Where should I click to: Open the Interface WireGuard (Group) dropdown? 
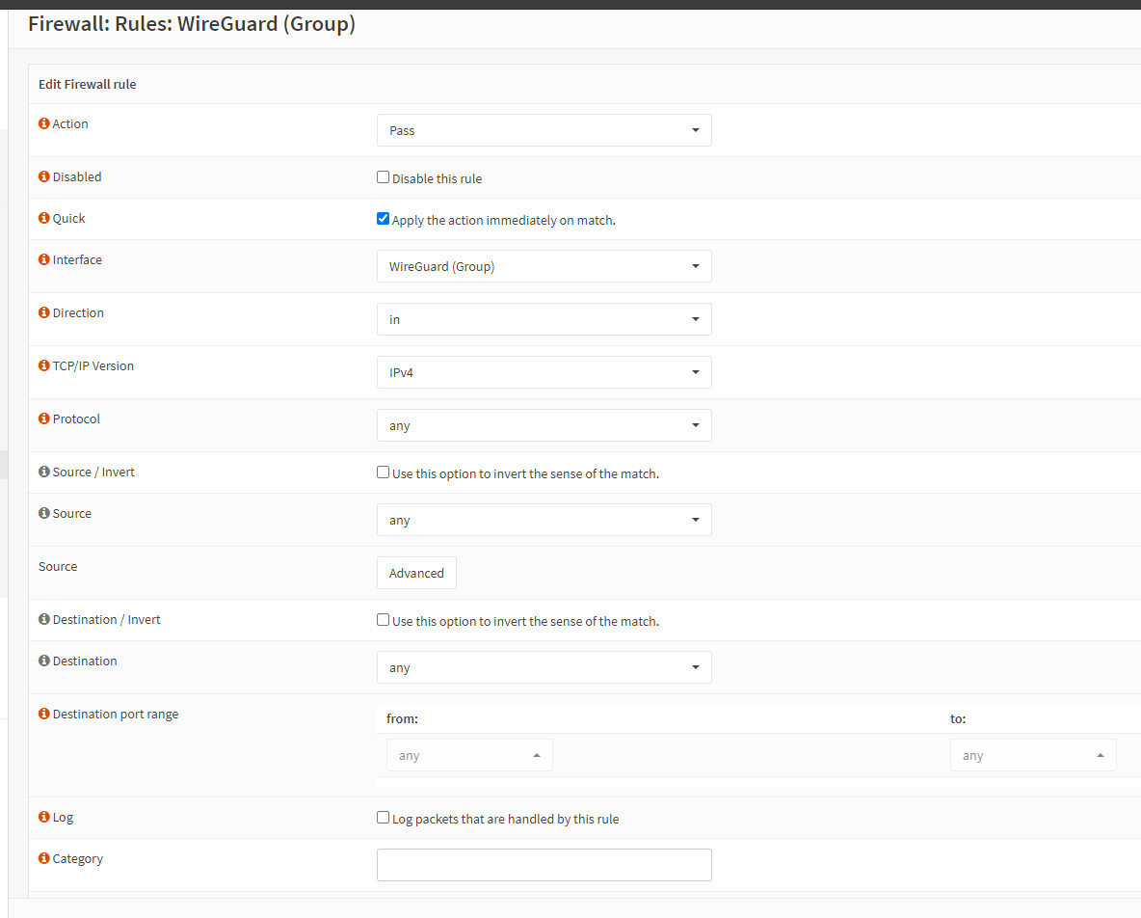[x=544, y=266]
